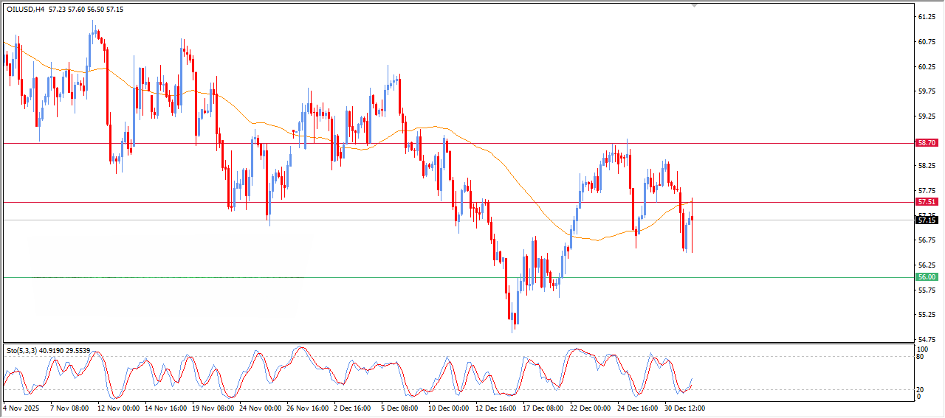This screenshot has width=945, height=418.
Task: Click the stochastic 80 level label
Action: point(919,357)
